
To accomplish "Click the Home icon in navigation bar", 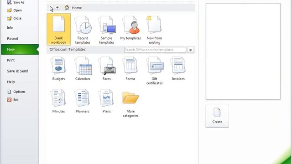I will pos(67,8).
